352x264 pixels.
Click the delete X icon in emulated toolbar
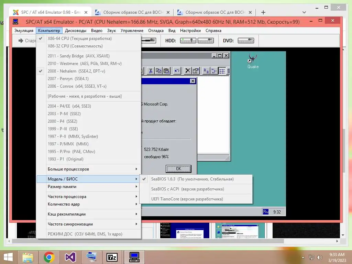tap(187, 71)
